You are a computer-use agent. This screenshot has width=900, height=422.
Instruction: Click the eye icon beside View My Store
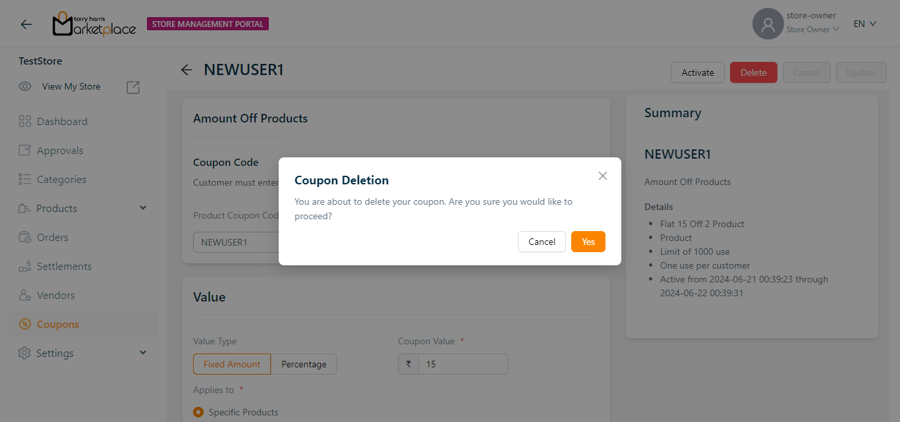click(x=25, y=86)
